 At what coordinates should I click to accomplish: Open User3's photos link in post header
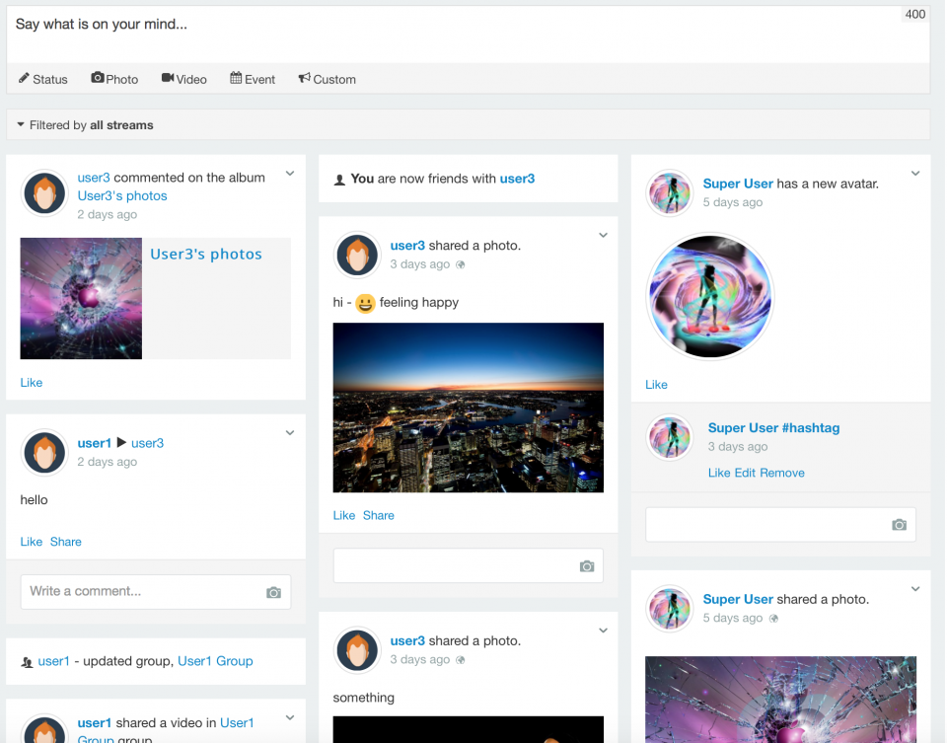coord(122,195)
